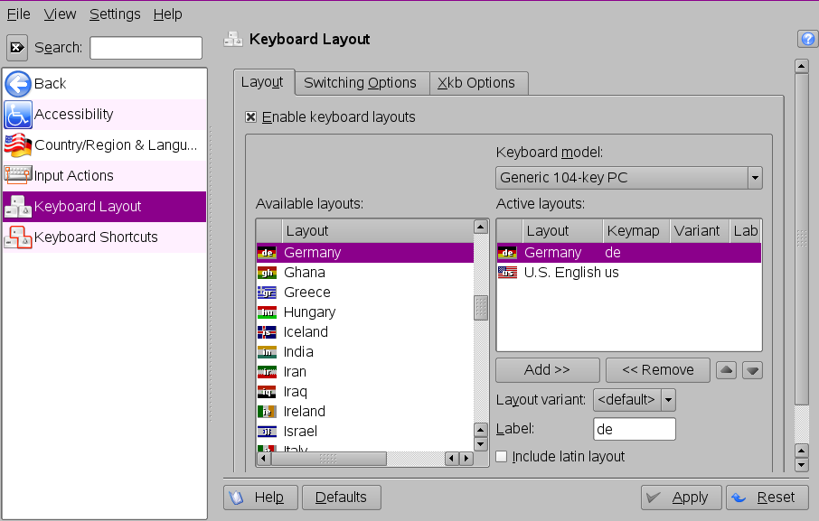Click the help question mark icon
Viewport: 819px width, 521px height.
click(807, 38)
